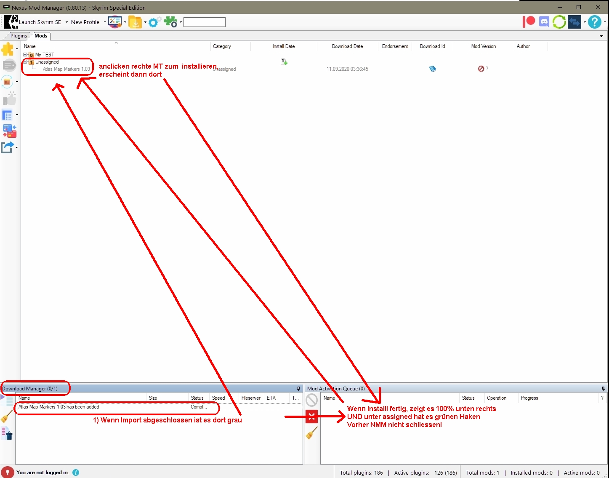Switch to the Plugins tab
Screen dimensions: 609x478
tap(18, 36)
